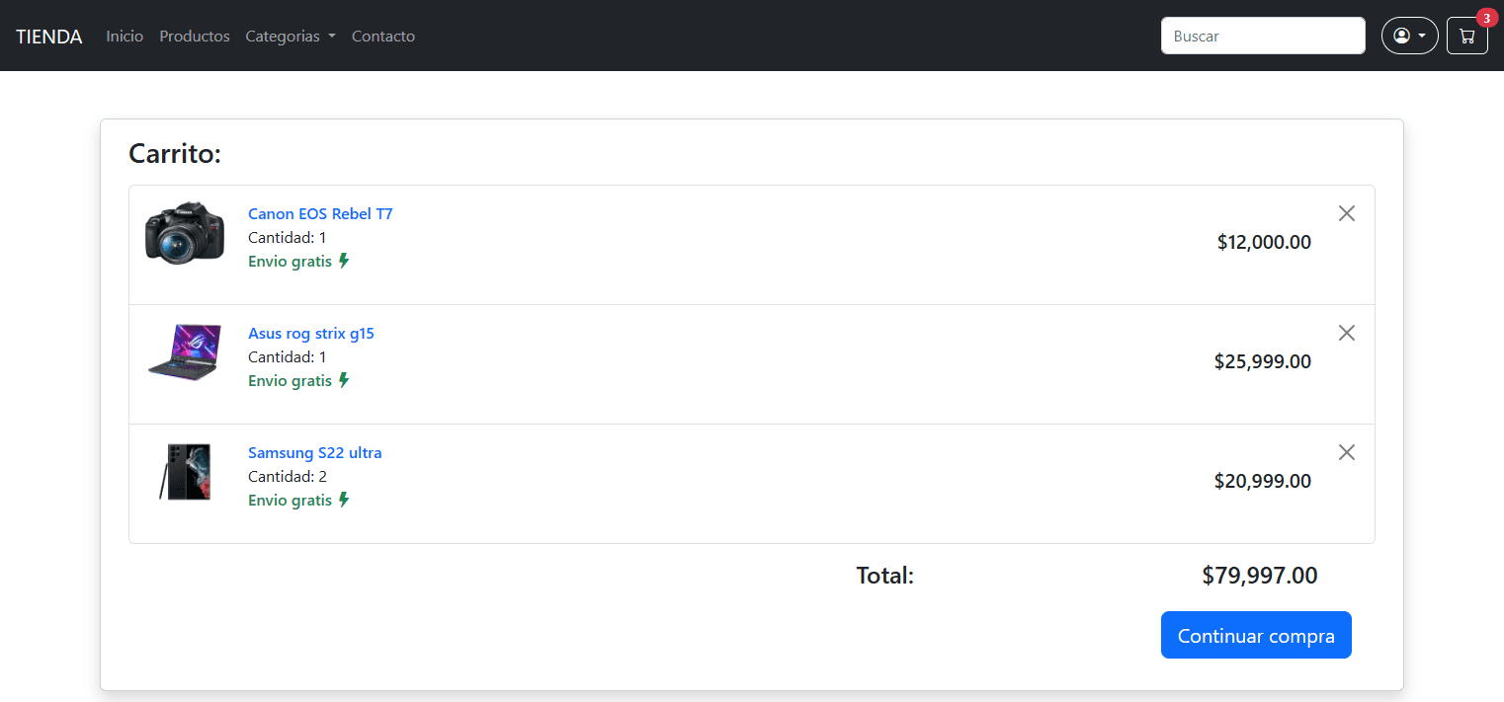Click the Samsung phone product image
1504x702 pixels.
point(185,472)
